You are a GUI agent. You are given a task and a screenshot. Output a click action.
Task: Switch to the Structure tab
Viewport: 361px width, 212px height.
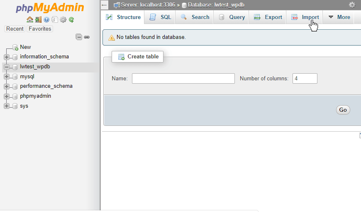pyautogui.click(x=123, y=17)
